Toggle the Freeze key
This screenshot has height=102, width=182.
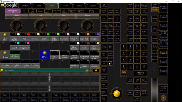(x=110, y=12)
